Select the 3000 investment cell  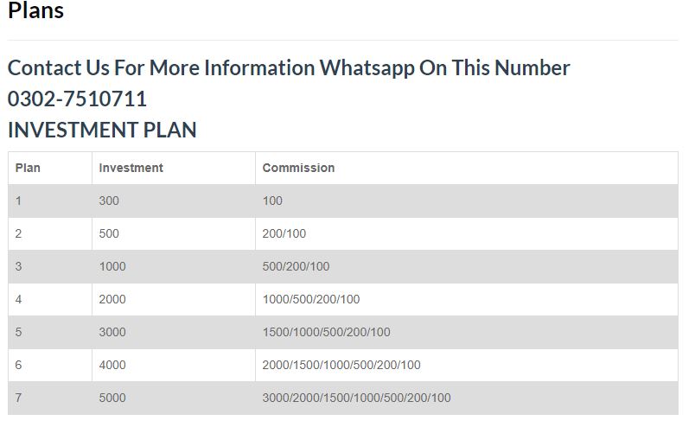tap(112, 332)
